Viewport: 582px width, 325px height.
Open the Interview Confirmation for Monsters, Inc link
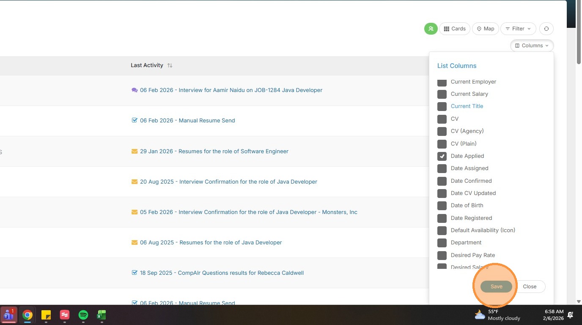coord(249,212)
